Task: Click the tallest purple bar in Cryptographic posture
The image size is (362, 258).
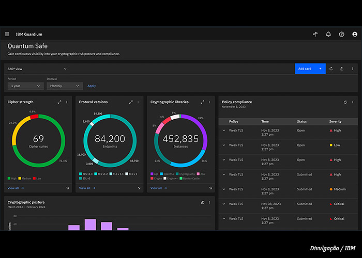Action: [90, 224]
